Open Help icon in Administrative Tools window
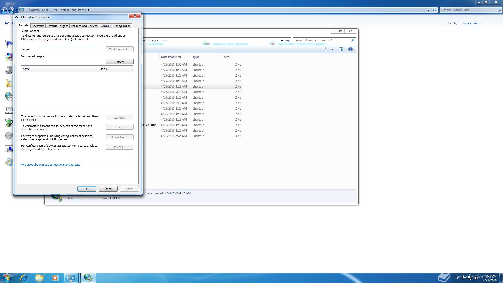This screenshot has height=283, width=503. click(350, 49)
